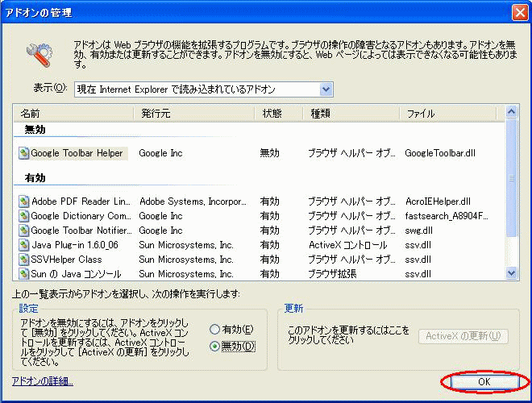Click the swg.dll file cell
Viewport: 532px width, 403px height.
click(418, 231)
